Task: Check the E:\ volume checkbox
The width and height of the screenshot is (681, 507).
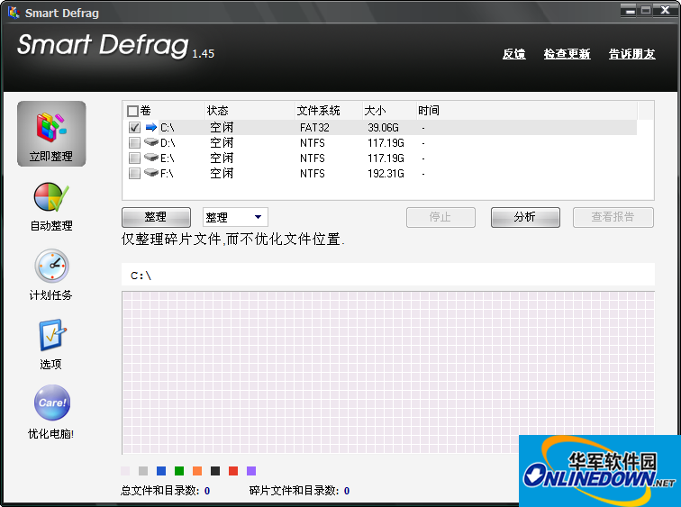Action: [x=134, y=158]
